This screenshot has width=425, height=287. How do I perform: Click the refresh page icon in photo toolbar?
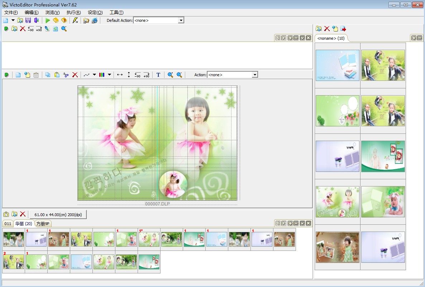point(56,29)
